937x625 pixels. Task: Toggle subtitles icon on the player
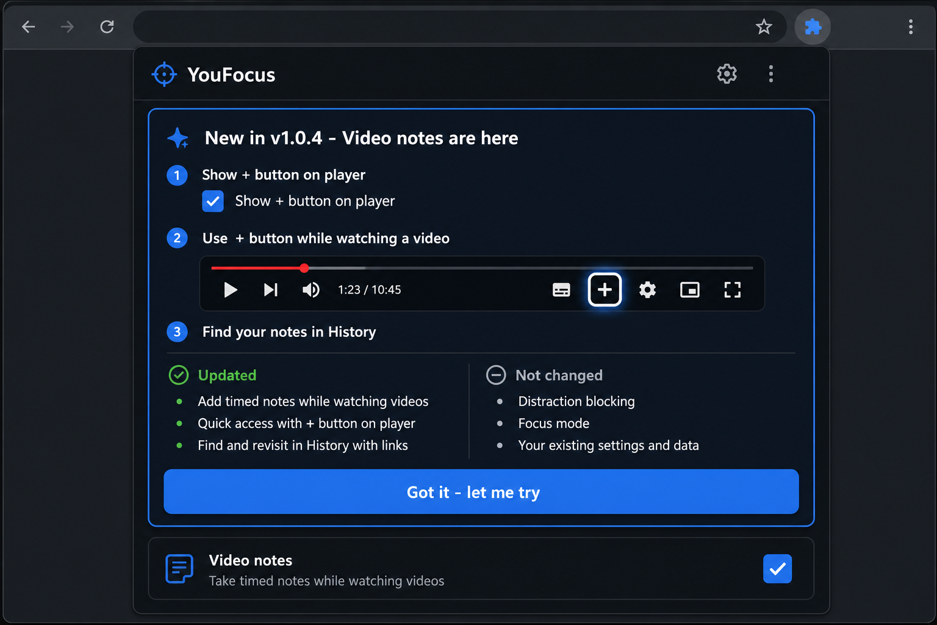coord(561,290)
